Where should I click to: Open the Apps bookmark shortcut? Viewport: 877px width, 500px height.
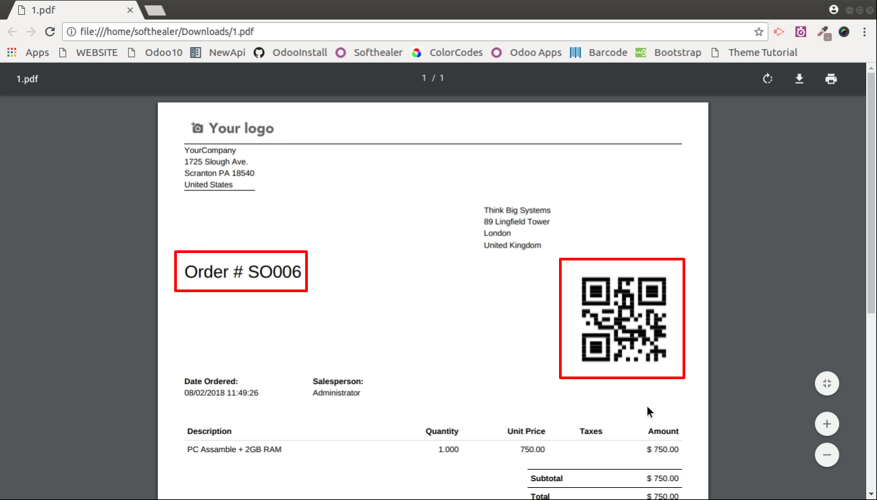tap(28, 53)
